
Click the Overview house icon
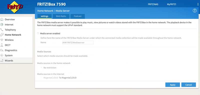(x=2, y=19)
